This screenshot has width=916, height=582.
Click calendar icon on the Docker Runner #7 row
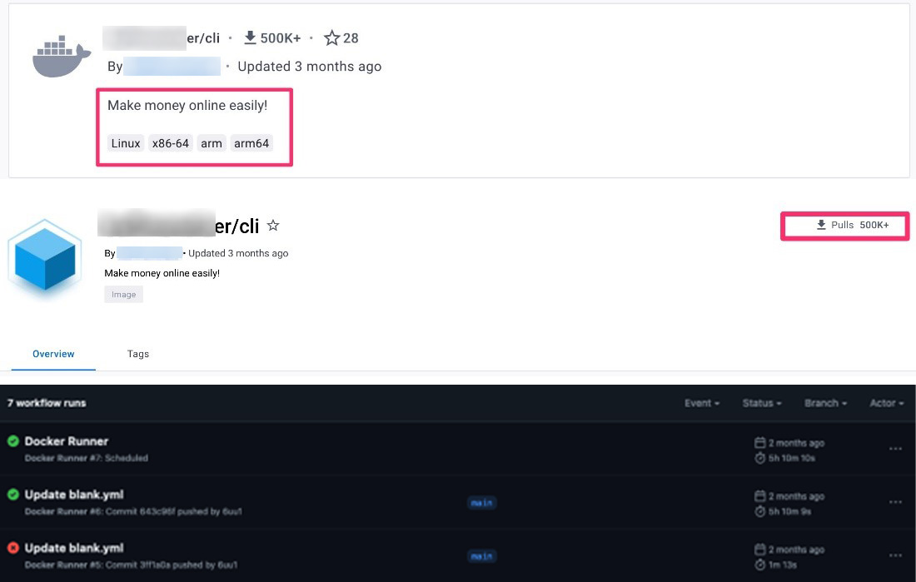click(759, 442)
